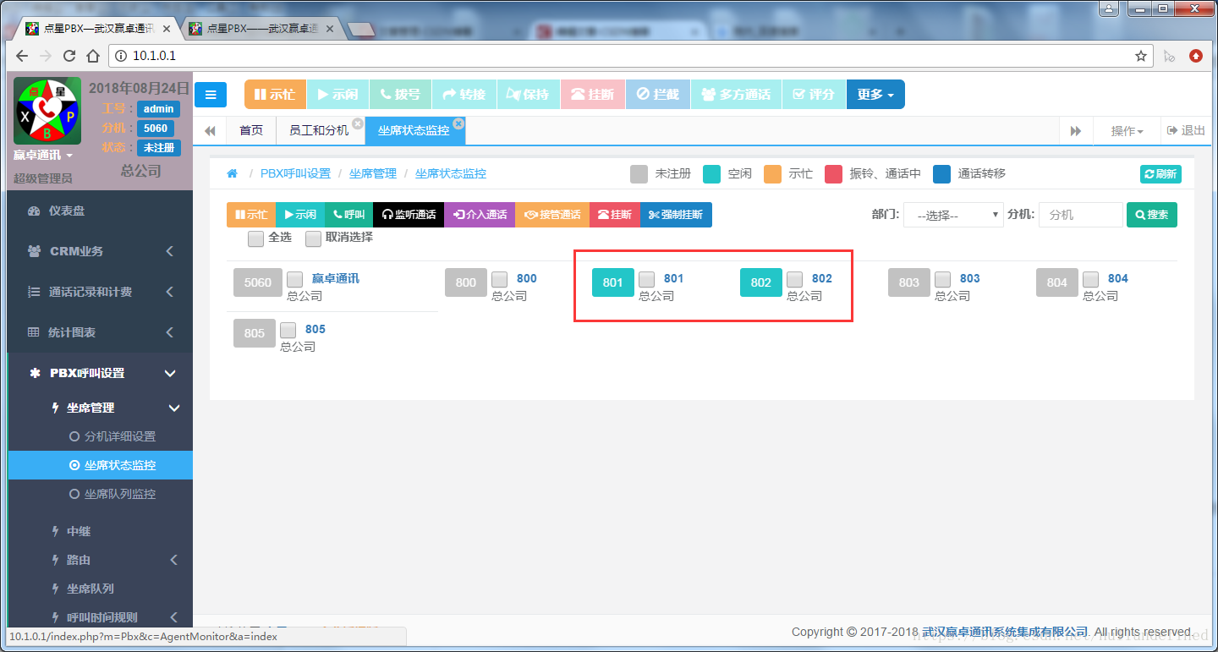Collapse the PBX呼叫设置 sidebar menu
Image resolution: width=1218 pixels, height=652 pixels.
100,373
